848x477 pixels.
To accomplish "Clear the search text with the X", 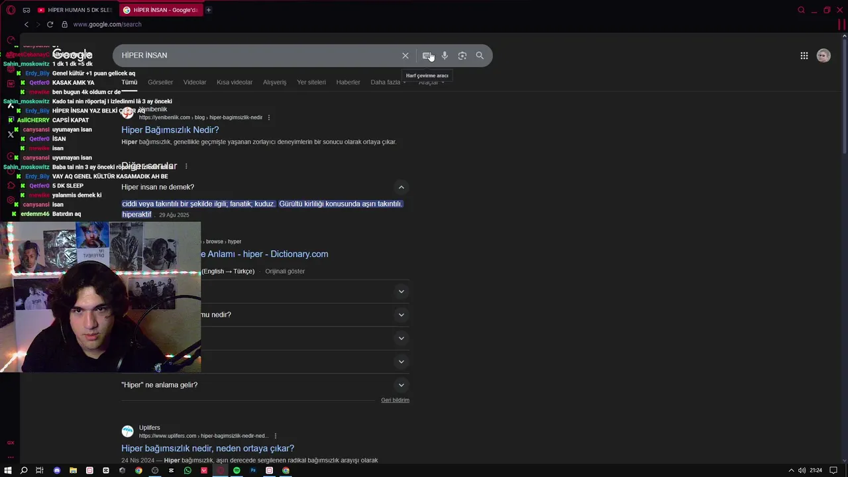I will [x=405, y=56].
